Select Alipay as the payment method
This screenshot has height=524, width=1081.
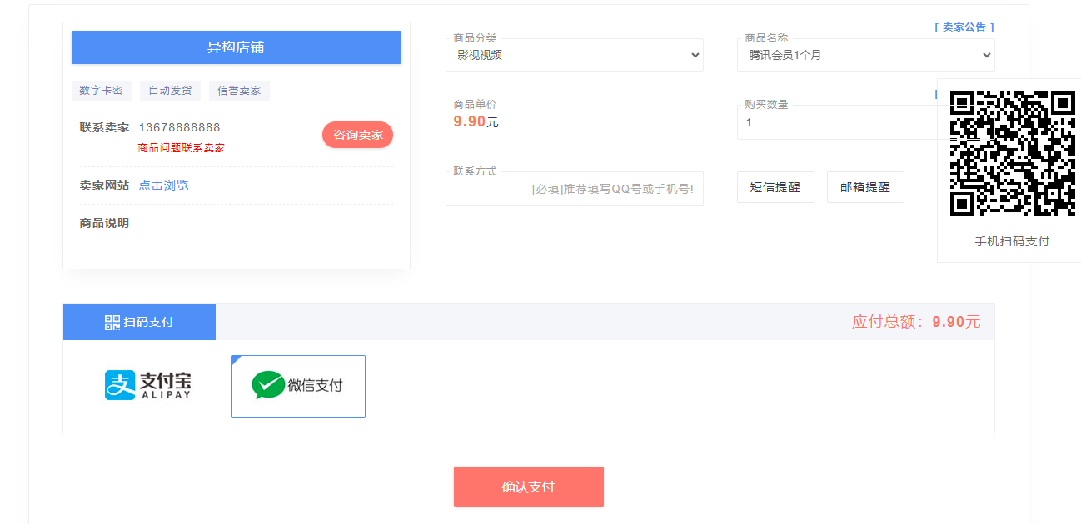point(150,385)
